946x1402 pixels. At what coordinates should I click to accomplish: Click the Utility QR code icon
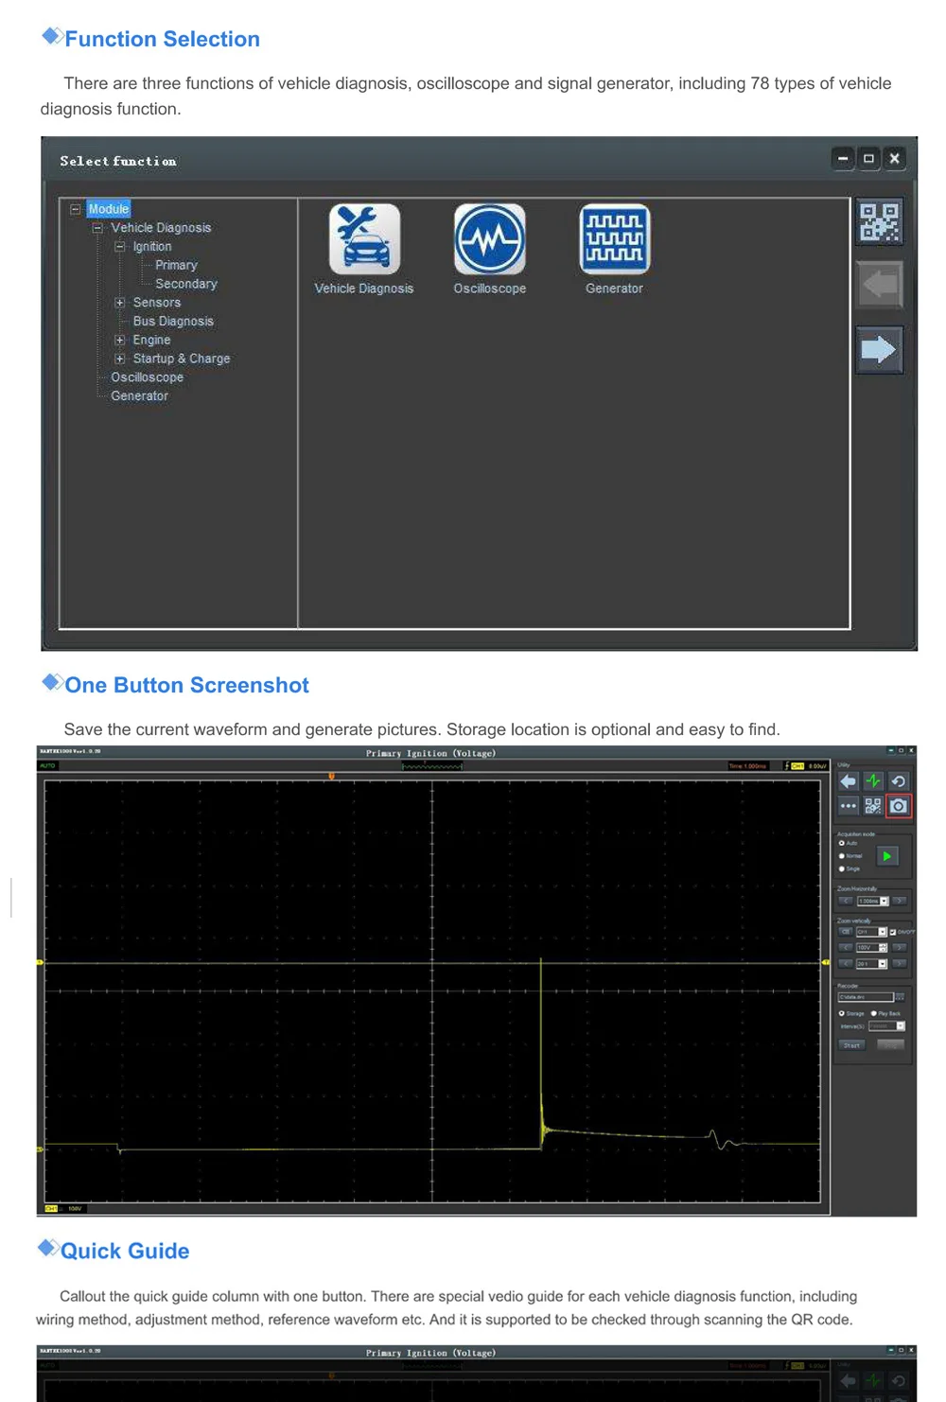[x=873, y=806]
